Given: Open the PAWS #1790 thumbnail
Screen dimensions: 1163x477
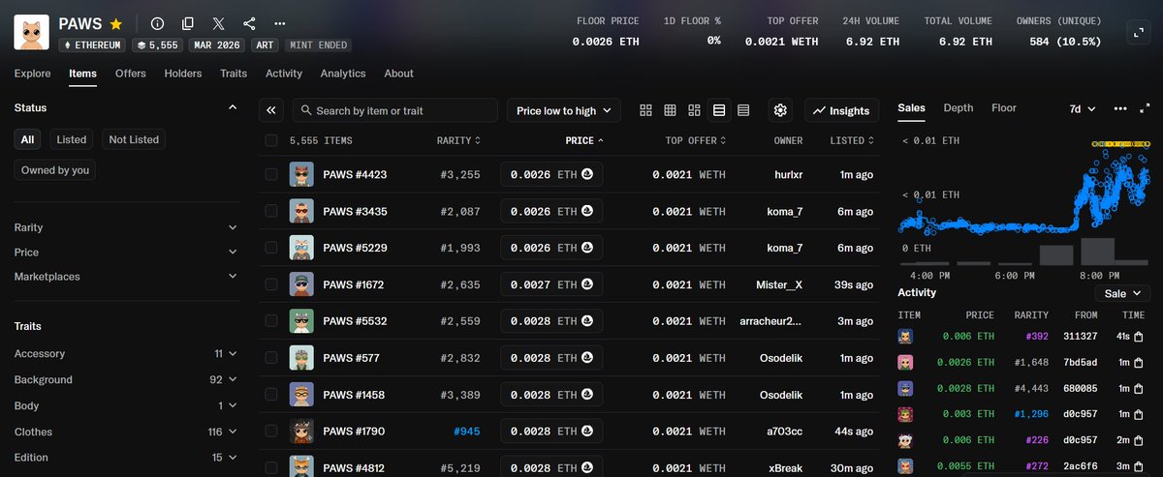Looking at the screenshot, I should click(301, 432).
